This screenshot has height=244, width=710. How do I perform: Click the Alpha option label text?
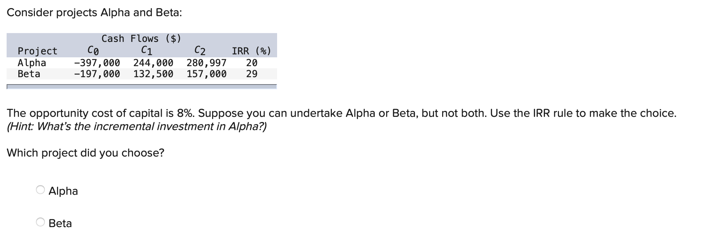tap(63, 190)
